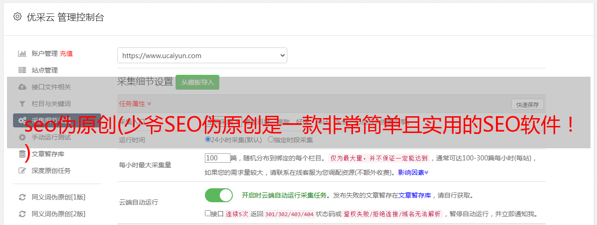Click the edit pencil icon beside 深度原创任务
This screenshot has height=225, width=597.
[x=22, y=171]
